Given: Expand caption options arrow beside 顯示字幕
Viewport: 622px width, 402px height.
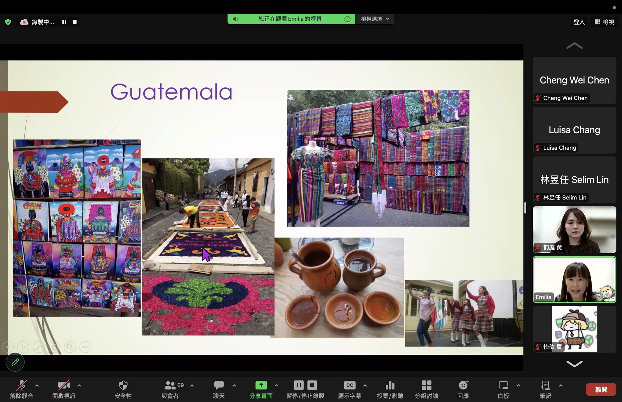Looking at the screenshot, I should (365, 385).
